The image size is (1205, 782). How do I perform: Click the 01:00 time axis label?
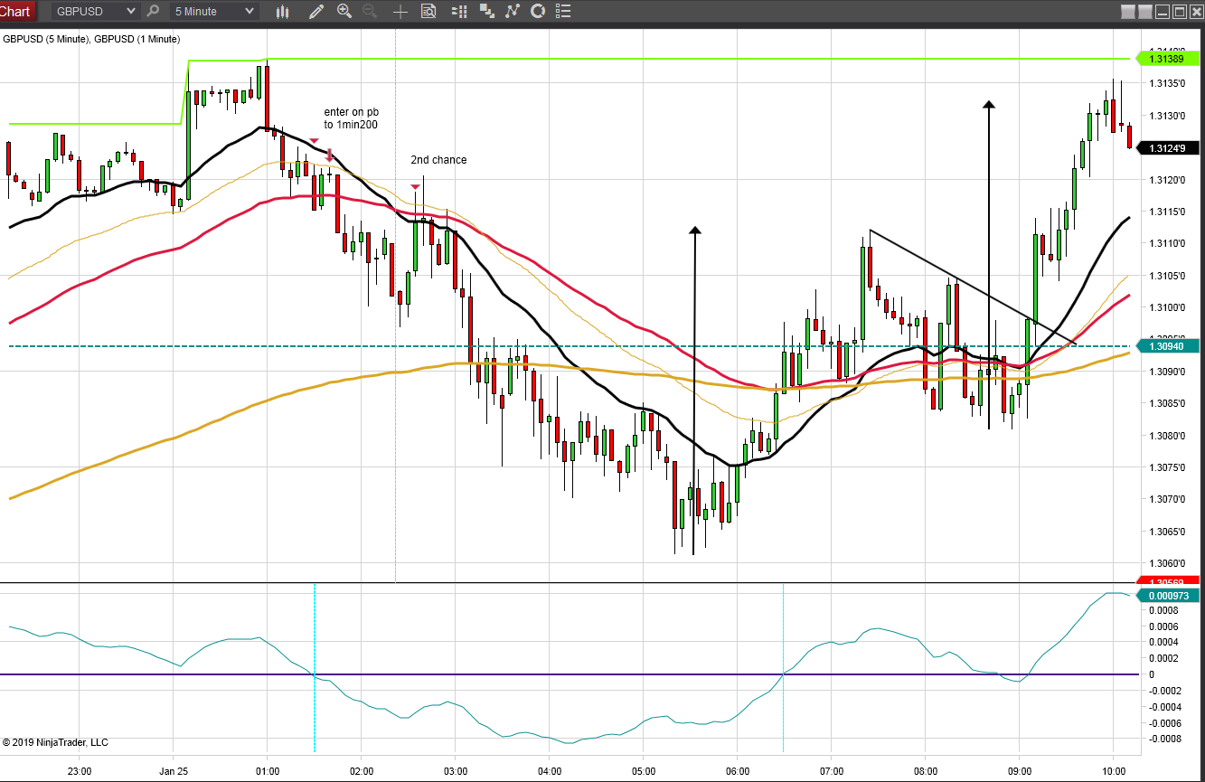pos(267,771)
